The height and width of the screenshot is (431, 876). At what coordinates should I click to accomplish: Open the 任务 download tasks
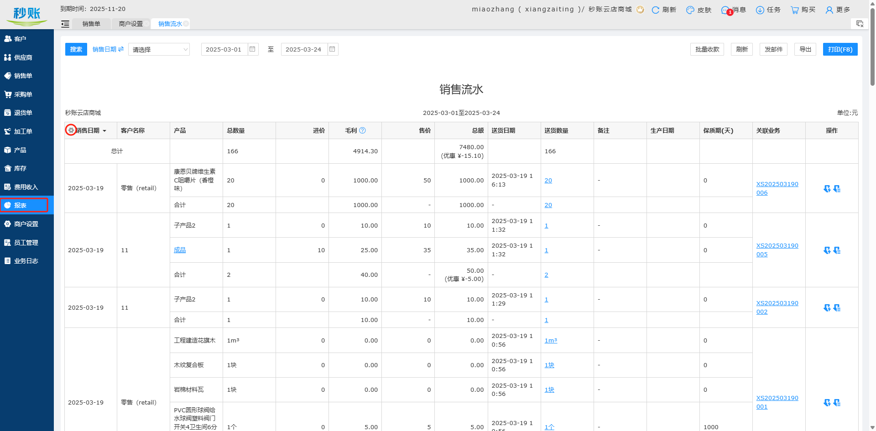[x=768, y=10]
